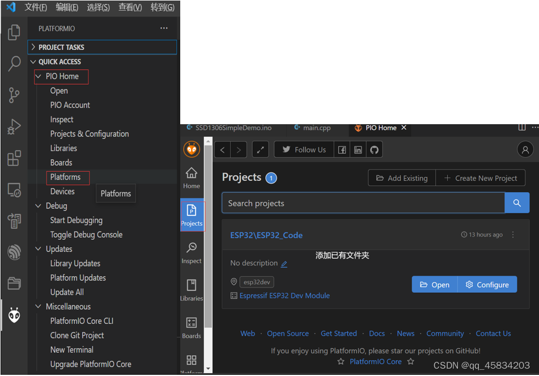Click the blue search magnifier button
Viewport: 539px width, 376px height.
click(517, 203)
